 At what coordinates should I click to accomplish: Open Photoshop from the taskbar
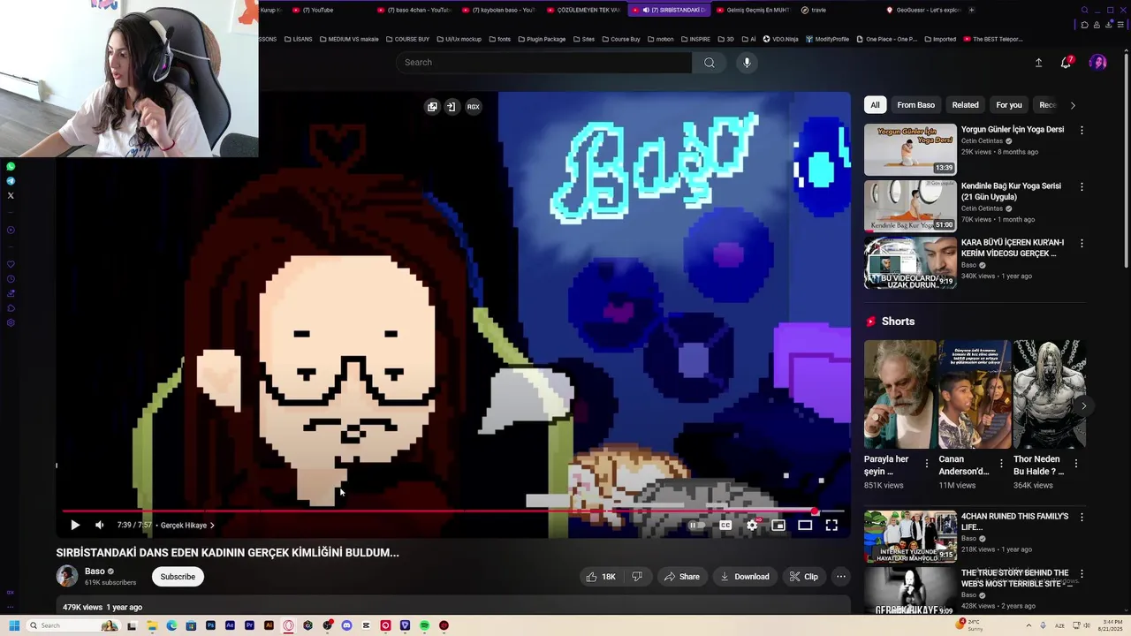click(x=210, y=625)
